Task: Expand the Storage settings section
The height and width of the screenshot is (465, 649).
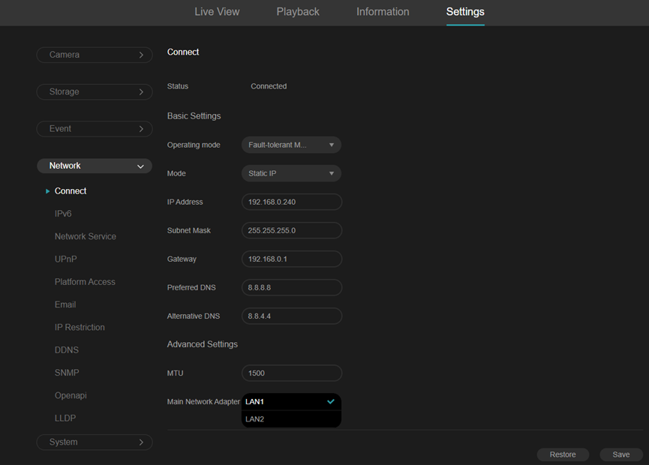Action: pyautogui.click(x=95, y=91)
